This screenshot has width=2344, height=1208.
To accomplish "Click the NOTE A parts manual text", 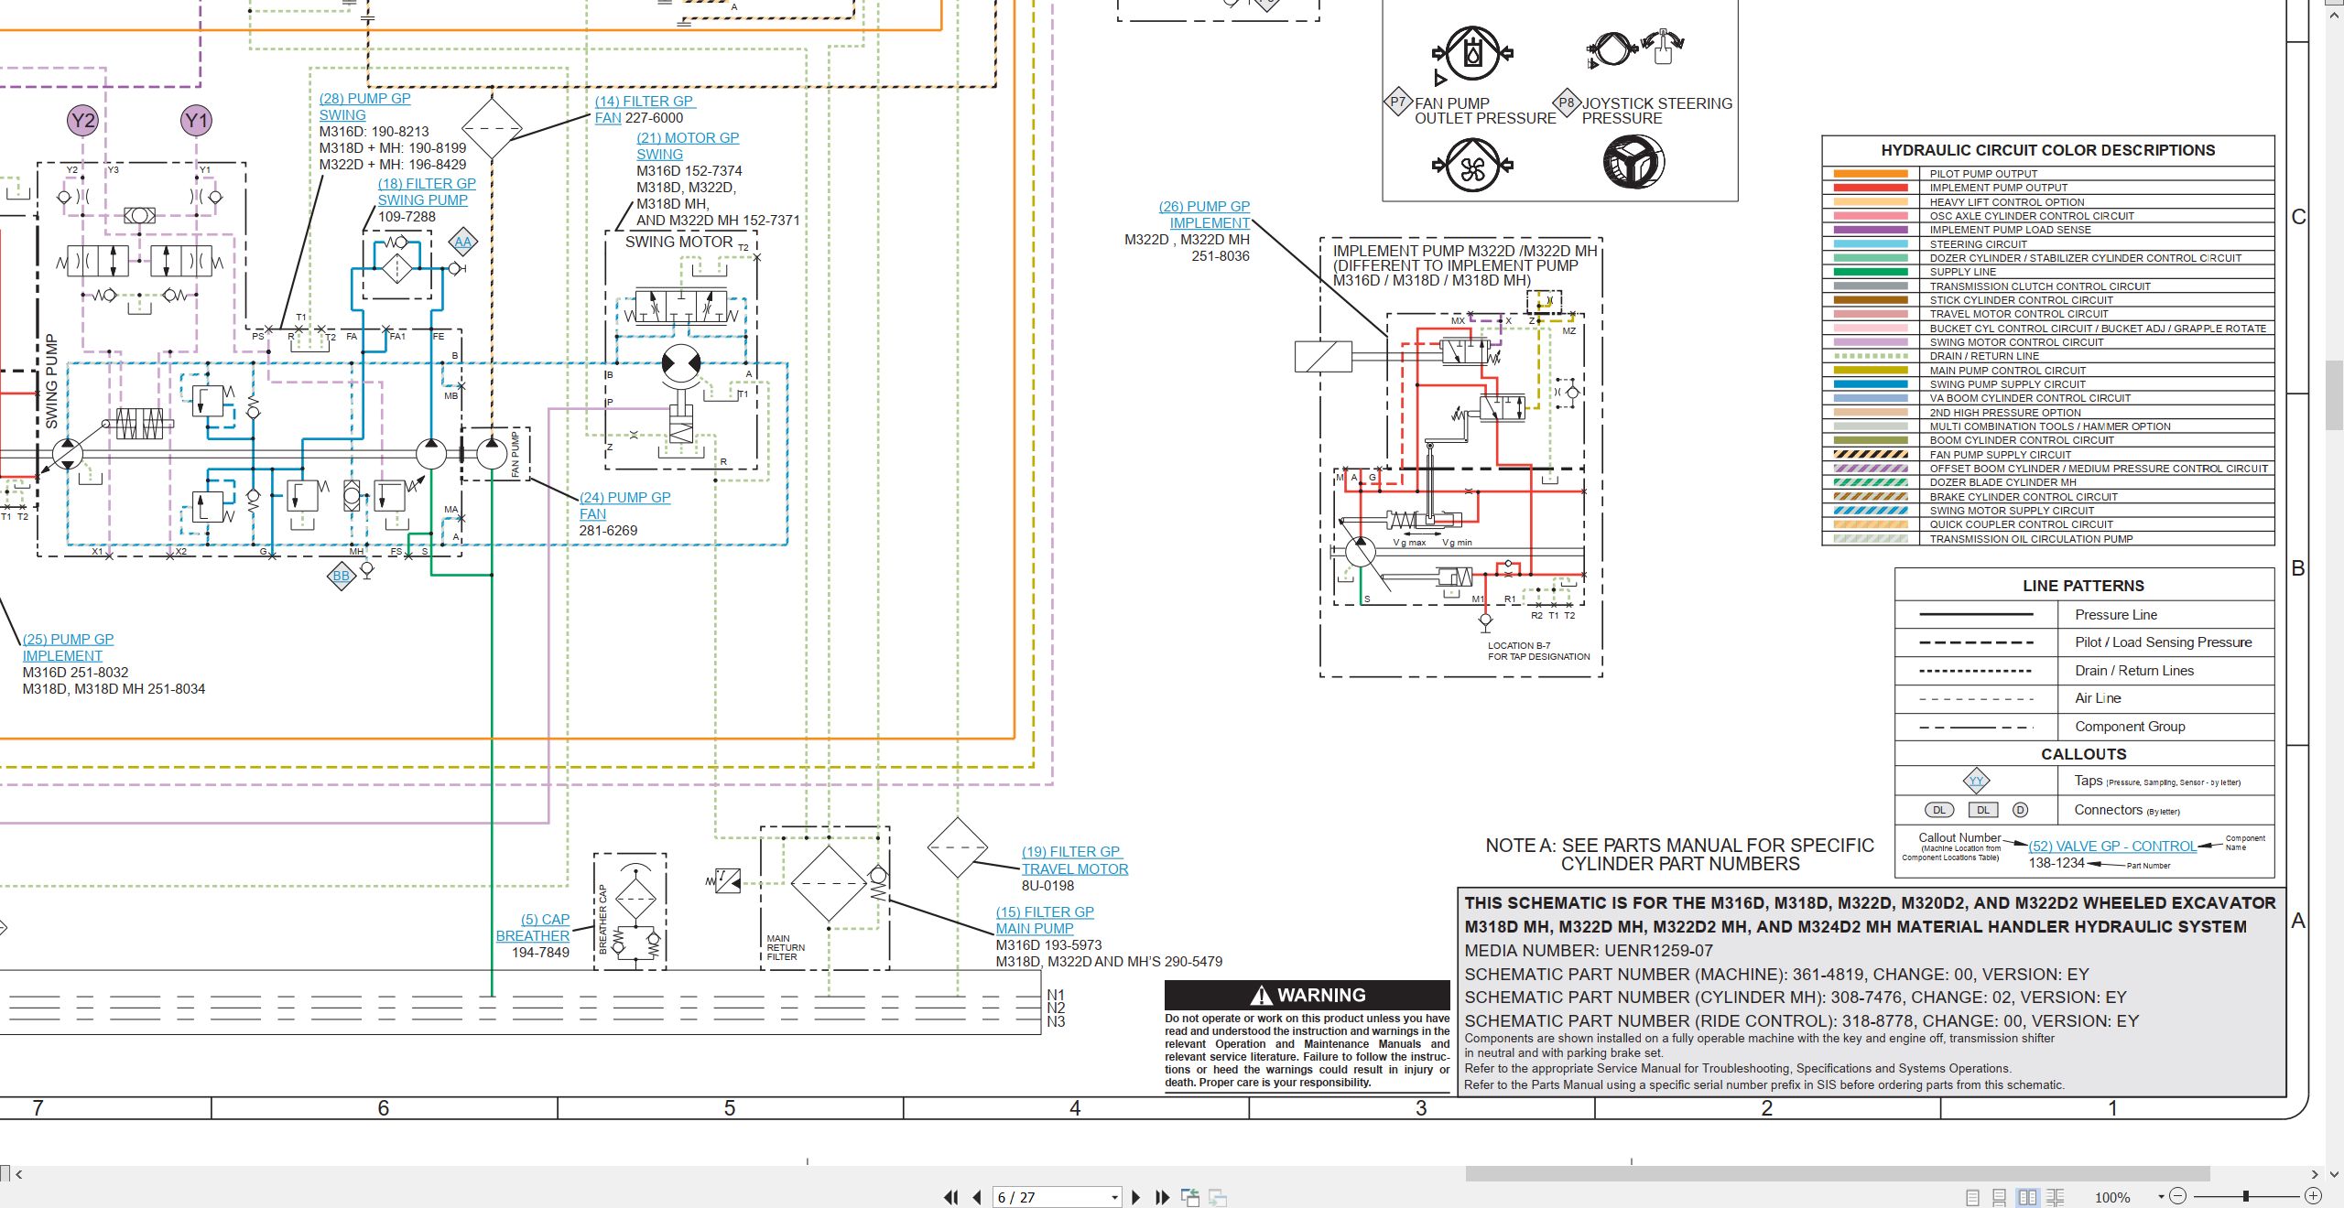I will [x=1679, y=855].
